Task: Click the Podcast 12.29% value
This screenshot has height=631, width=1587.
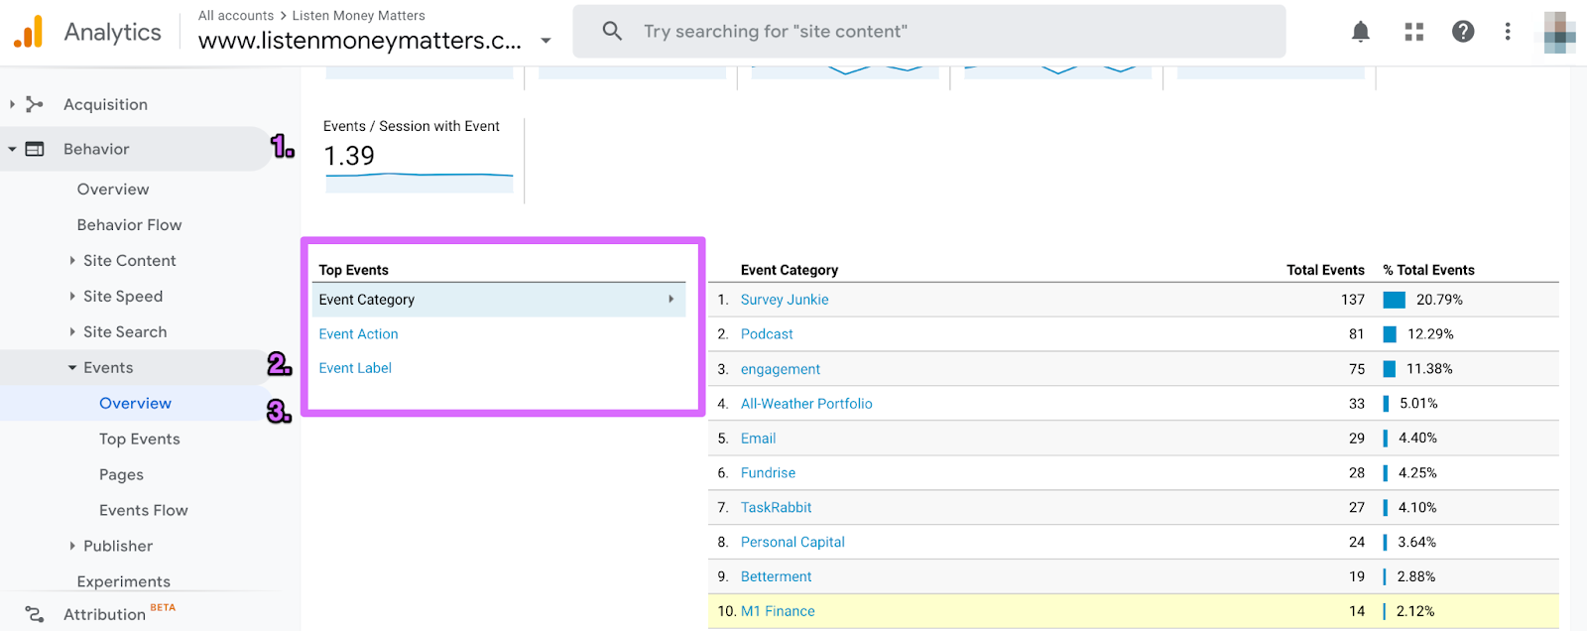Action: tap(1430, 334)
